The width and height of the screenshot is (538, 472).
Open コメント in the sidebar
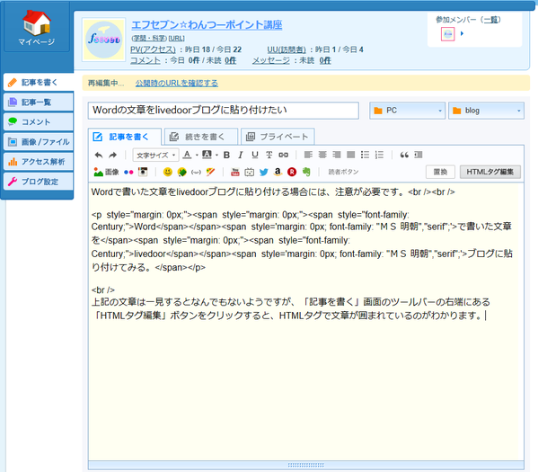tap(39, 122)
